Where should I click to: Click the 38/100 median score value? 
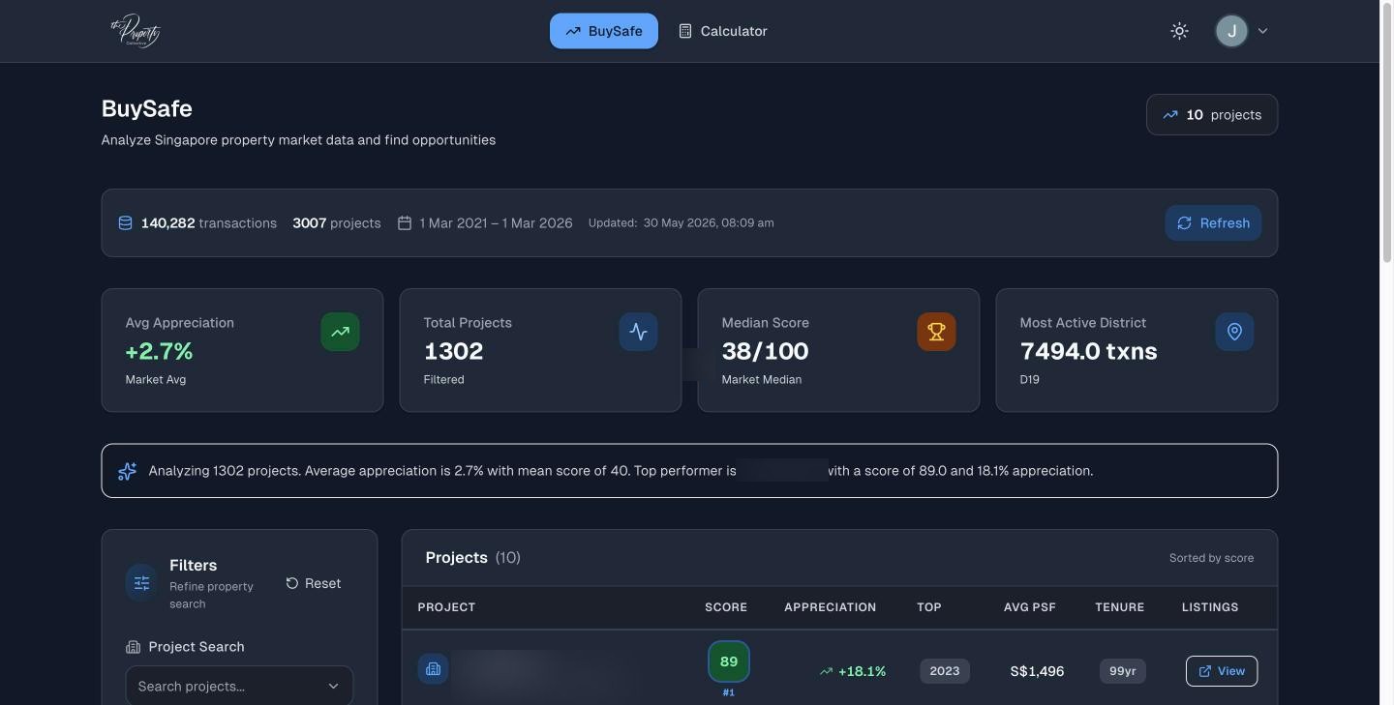[x=765, y=351]
